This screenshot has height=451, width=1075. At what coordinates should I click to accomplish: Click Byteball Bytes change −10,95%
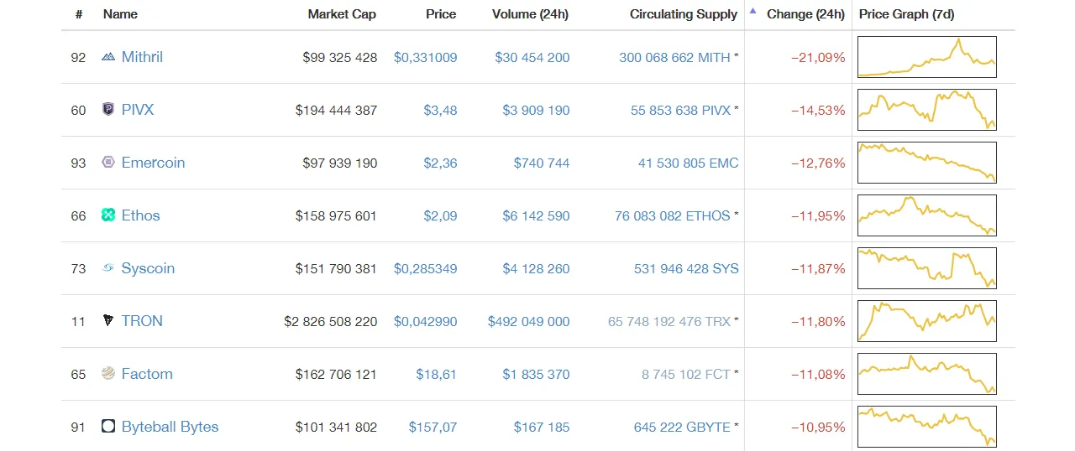point(818,428)
